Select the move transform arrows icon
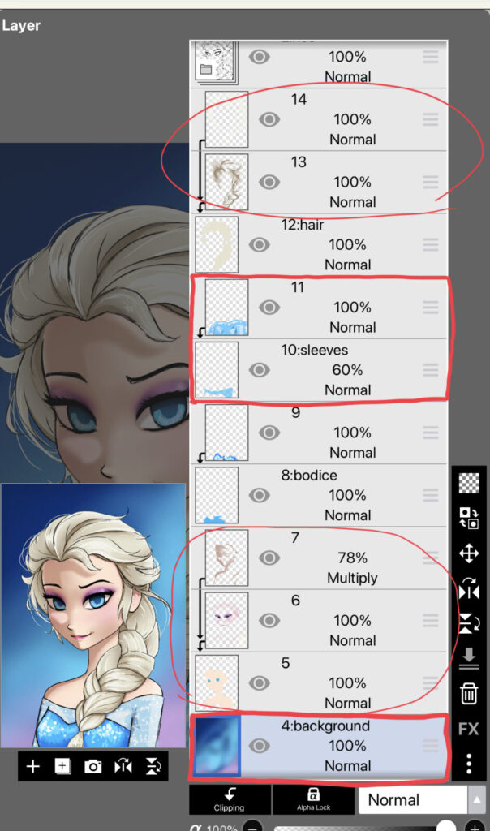 (468, 553)
